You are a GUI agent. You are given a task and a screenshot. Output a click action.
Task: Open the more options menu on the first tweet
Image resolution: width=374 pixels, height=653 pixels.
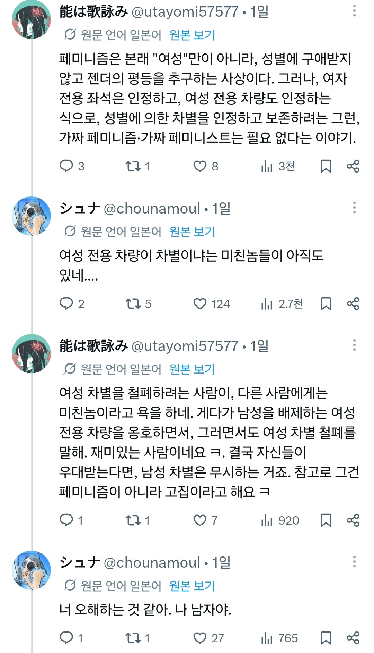pos(354,11)
